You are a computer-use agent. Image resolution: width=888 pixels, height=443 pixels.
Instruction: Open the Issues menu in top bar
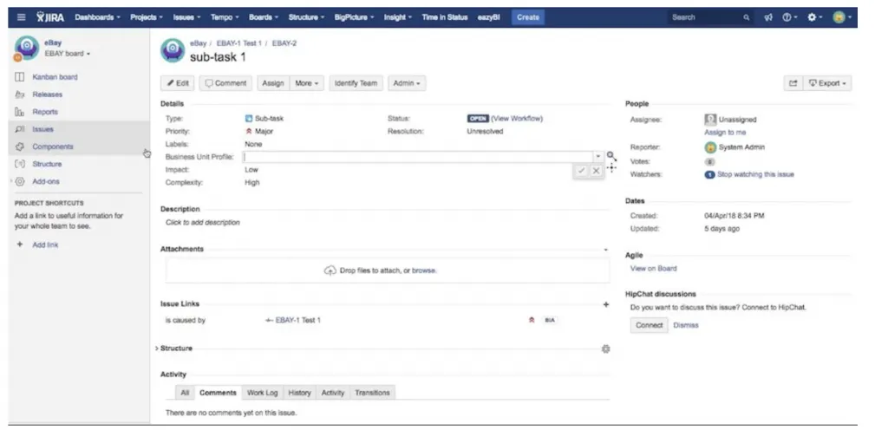coord(186,17)
